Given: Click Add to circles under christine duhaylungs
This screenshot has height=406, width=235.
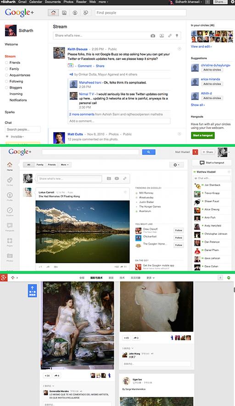Looking at the screenshot, I should pyautogui.click(x=212, y=70).
